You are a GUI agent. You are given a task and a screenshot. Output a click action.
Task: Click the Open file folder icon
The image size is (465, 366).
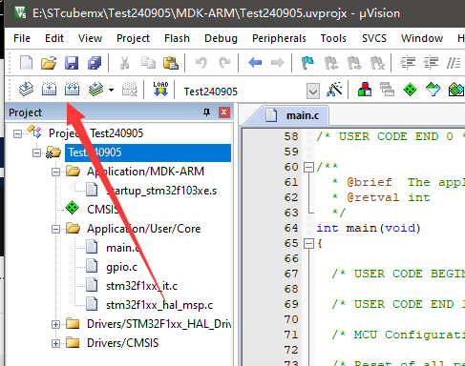(49, 63)
